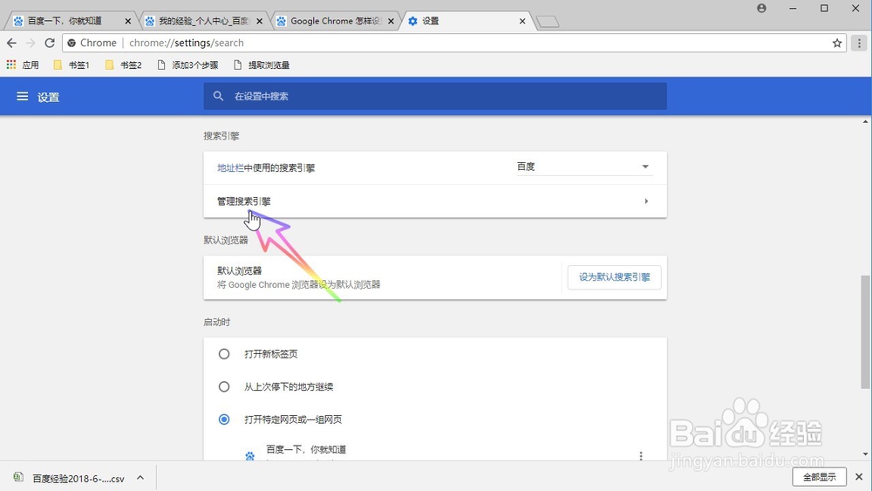This screenshot has width=872, height=491.
Task: Expand 管理搜索引擎 via its right arrow
Action: click(x=646, y=201)
